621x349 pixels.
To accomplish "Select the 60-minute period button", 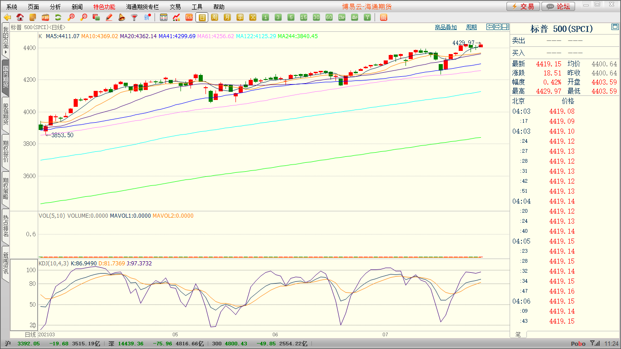I will point(329,18).
